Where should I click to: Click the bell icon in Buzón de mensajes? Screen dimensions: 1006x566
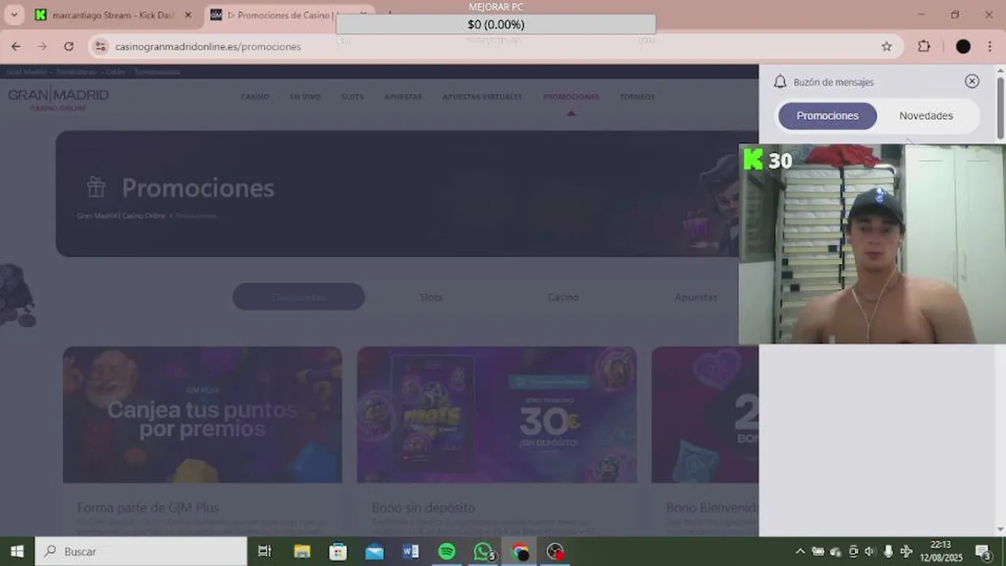[780, 82]
